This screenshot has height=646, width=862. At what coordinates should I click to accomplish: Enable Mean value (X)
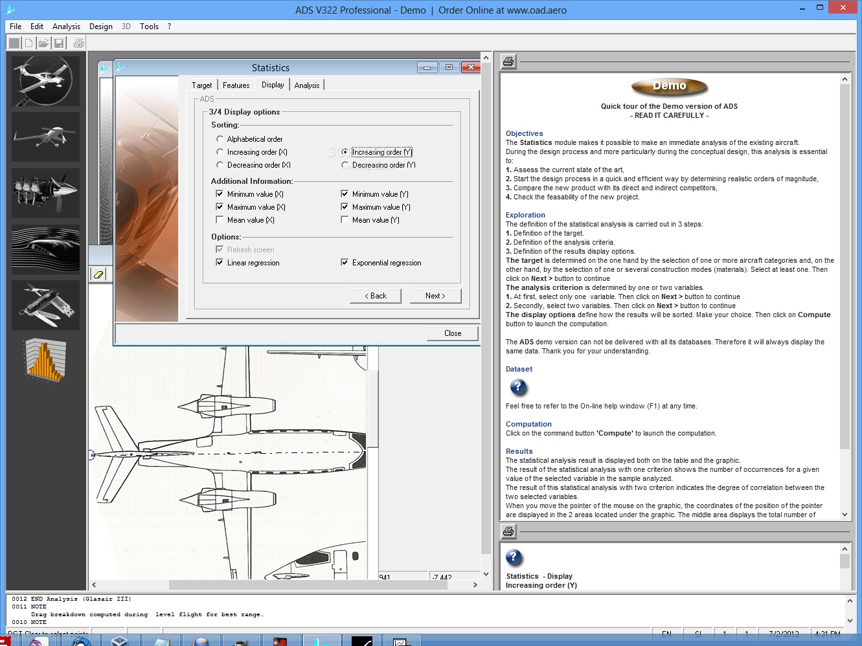[245, 220]
